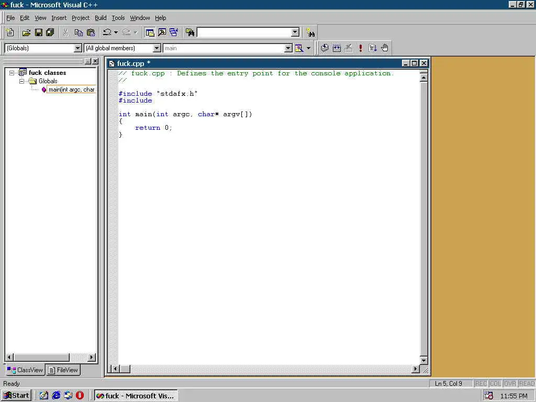The width and height of the screenshot is (536, 402).
Task: Open the Help menu
Action: pos(160,18)
